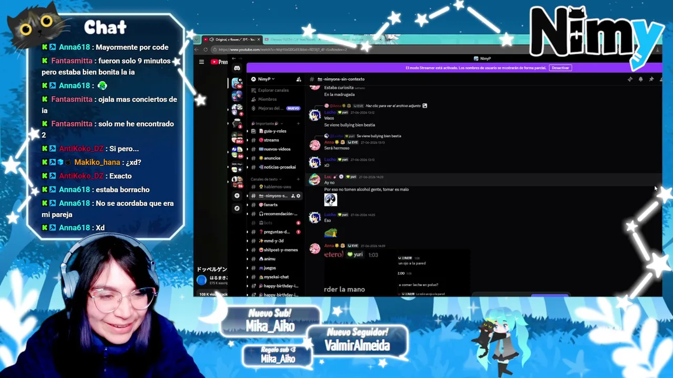Open the nuevos-videos channel

(x=276, y=149)
